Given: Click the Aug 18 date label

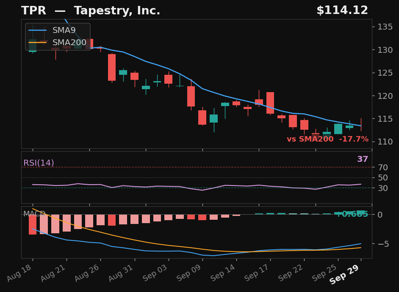Looking at the screenshot, I should 19,273.
